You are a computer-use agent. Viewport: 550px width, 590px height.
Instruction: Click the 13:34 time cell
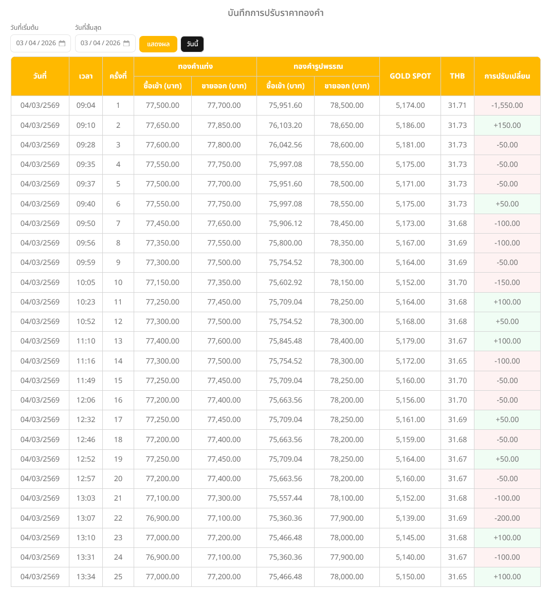(x=86, y=577)
